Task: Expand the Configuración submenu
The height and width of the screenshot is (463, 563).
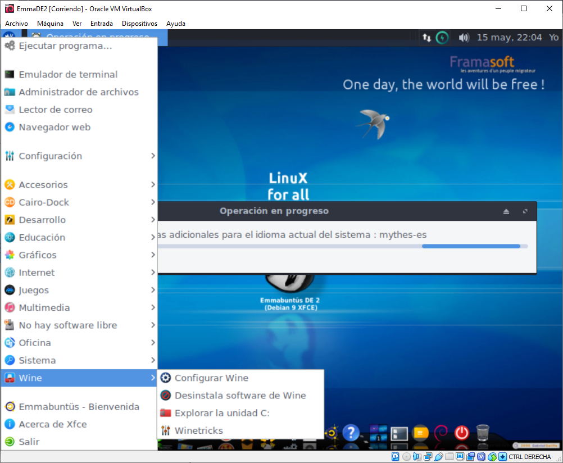Action: 79,156
